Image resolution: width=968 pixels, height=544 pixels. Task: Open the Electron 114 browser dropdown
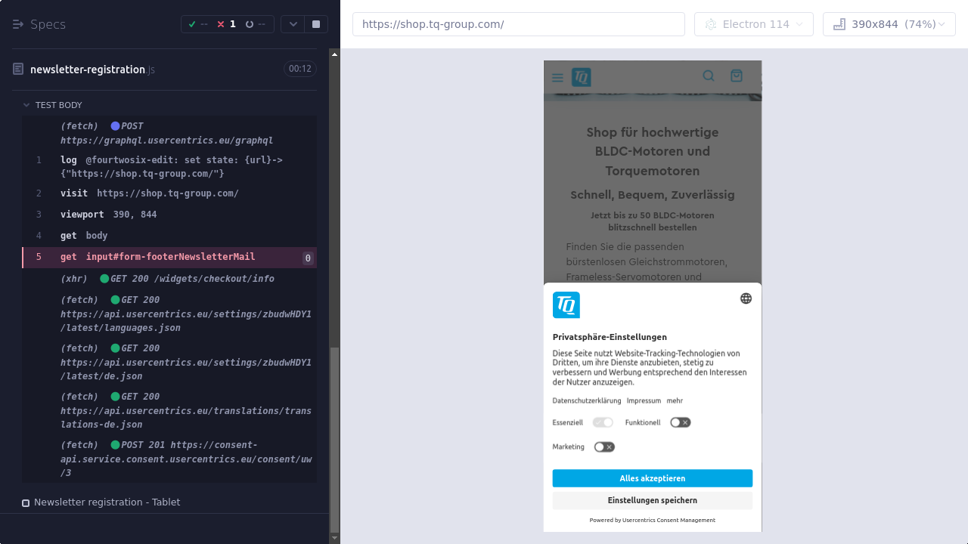pos(753,24)
